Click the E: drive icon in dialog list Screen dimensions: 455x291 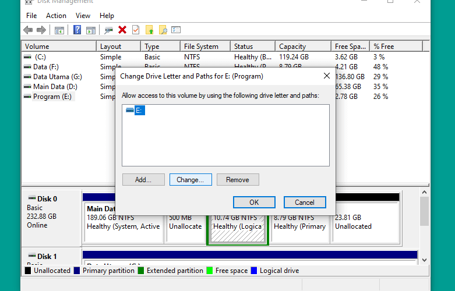coord(130,110)
